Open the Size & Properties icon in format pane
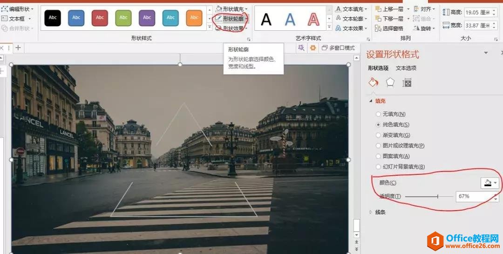 tap(407, 83)
